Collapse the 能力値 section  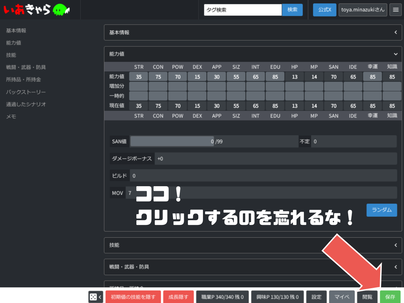point(396,54)
